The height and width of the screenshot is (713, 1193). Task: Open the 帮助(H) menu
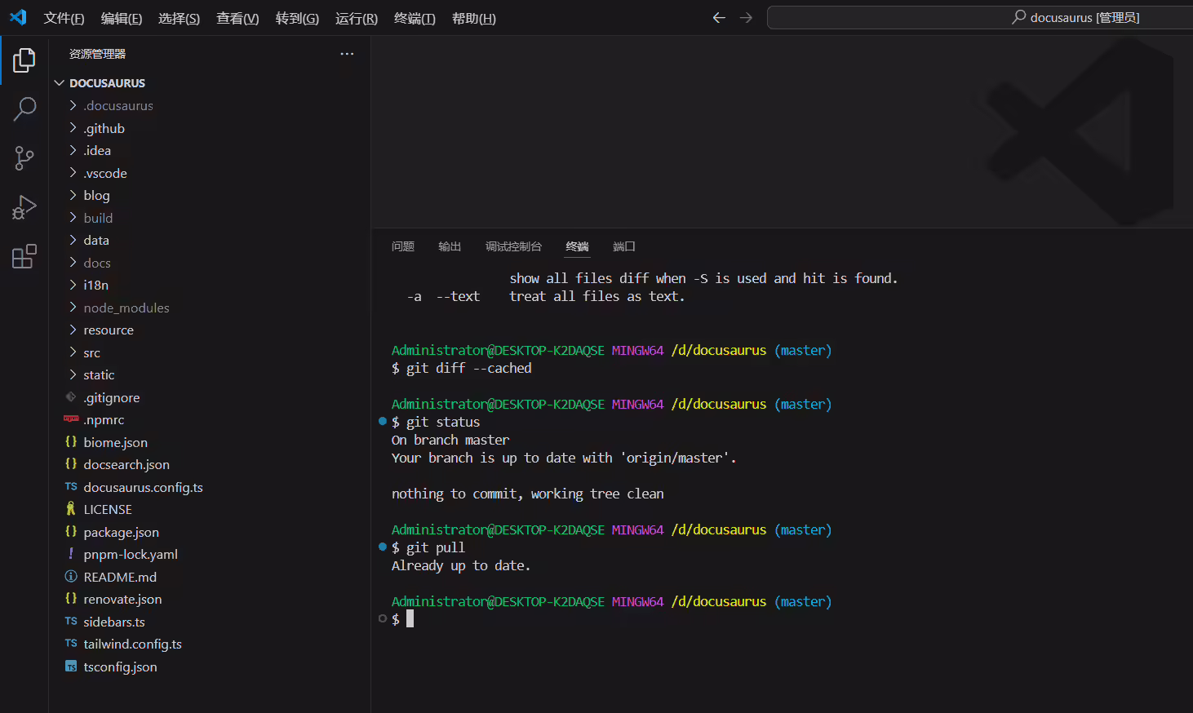point(474,18)
